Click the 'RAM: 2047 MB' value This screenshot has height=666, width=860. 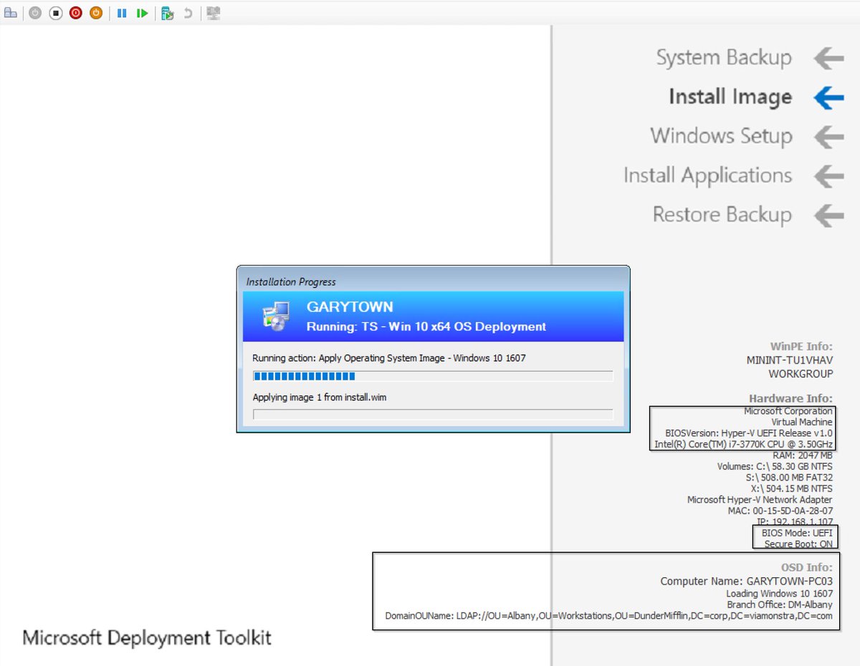803,455
